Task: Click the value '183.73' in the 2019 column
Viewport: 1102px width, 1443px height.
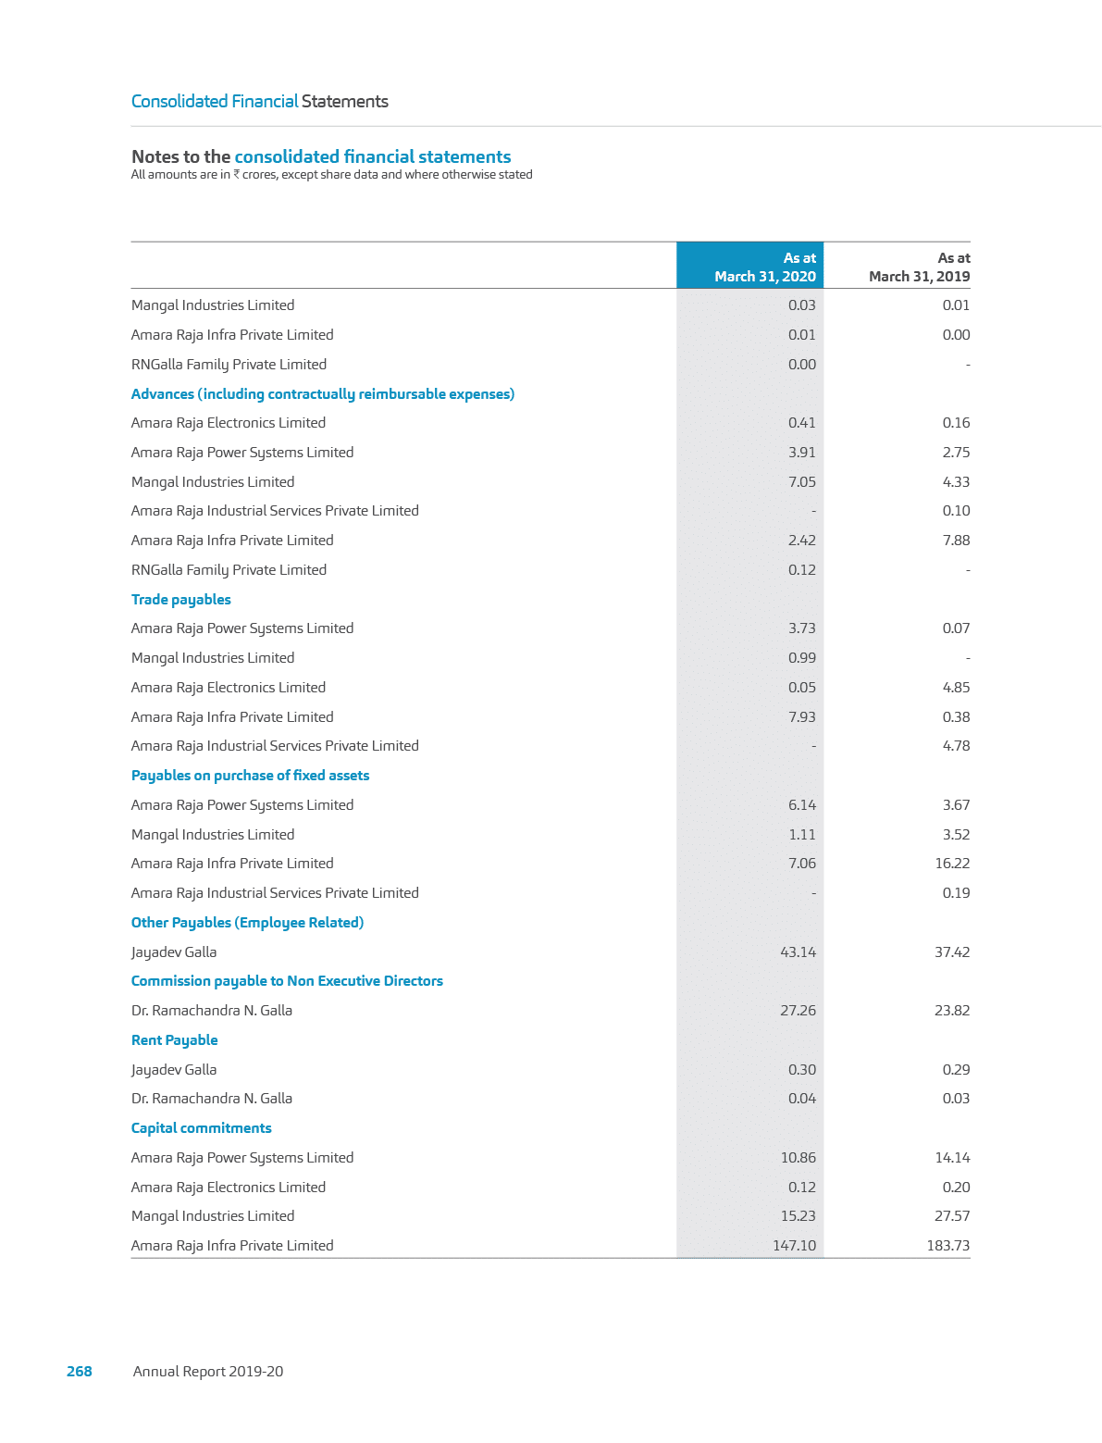Action: click(949, 1246)
